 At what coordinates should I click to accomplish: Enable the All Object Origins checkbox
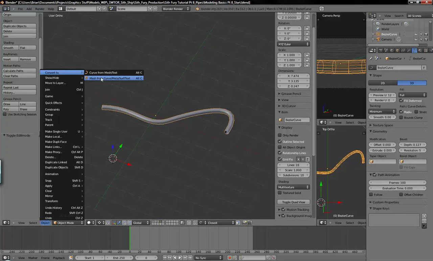(x=280, y=147)
